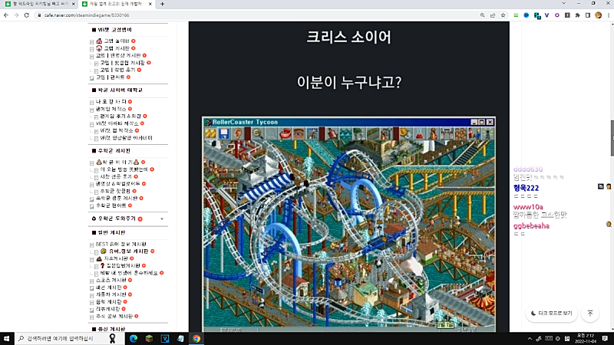The height and width of the screenshot is (345, 614).
Task: Click the Chrome icon on the taskbar
Action: point(196,339)
